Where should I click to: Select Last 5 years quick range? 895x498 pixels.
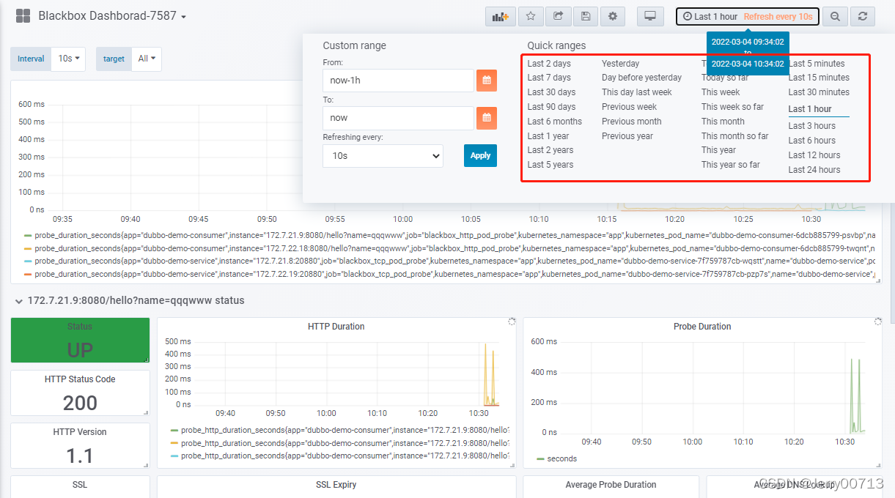click(550, 165)
